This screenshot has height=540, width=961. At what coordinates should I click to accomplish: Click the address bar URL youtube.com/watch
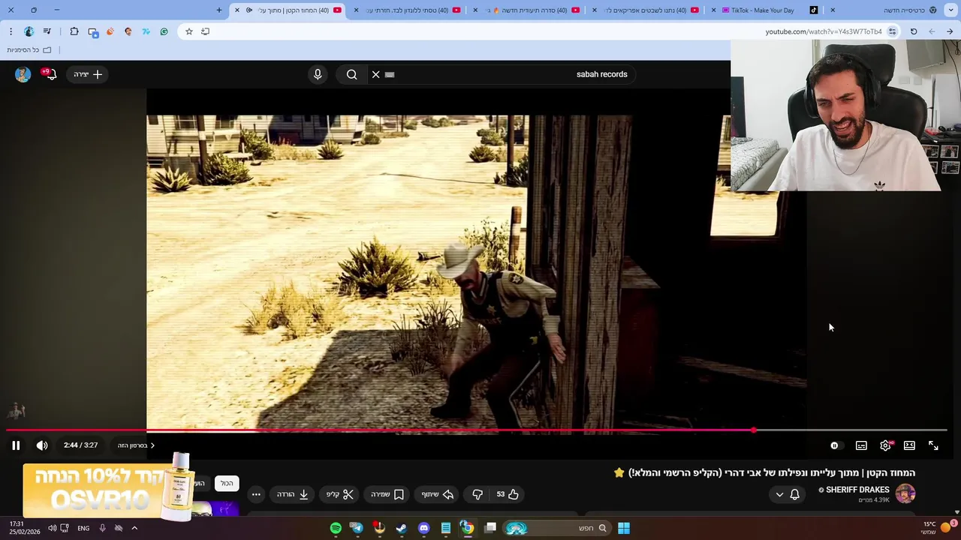click(823, 31)
